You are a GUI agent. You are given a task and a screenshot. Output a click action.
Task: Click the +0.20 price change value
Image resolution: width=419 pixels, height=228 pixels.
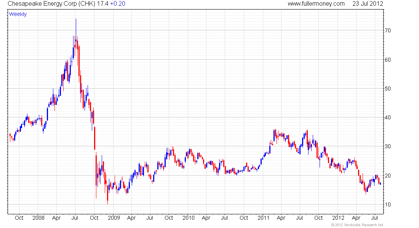pos(118,4)
